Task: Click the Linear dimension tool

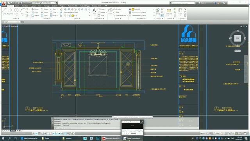Action: pos(101,9)
